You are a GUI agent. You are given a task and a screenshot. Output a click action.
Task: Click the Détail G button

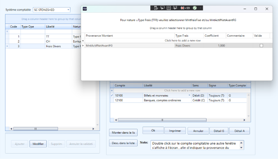click(219, 131)
